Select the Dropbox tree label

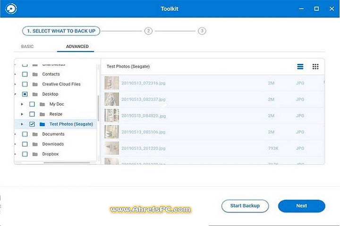[51, 154]
